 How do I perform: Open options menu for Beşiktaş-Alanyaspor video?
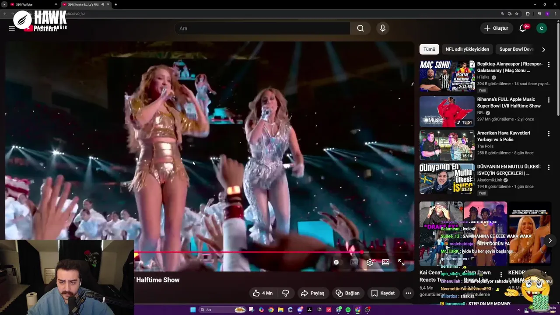pos(549,65)
